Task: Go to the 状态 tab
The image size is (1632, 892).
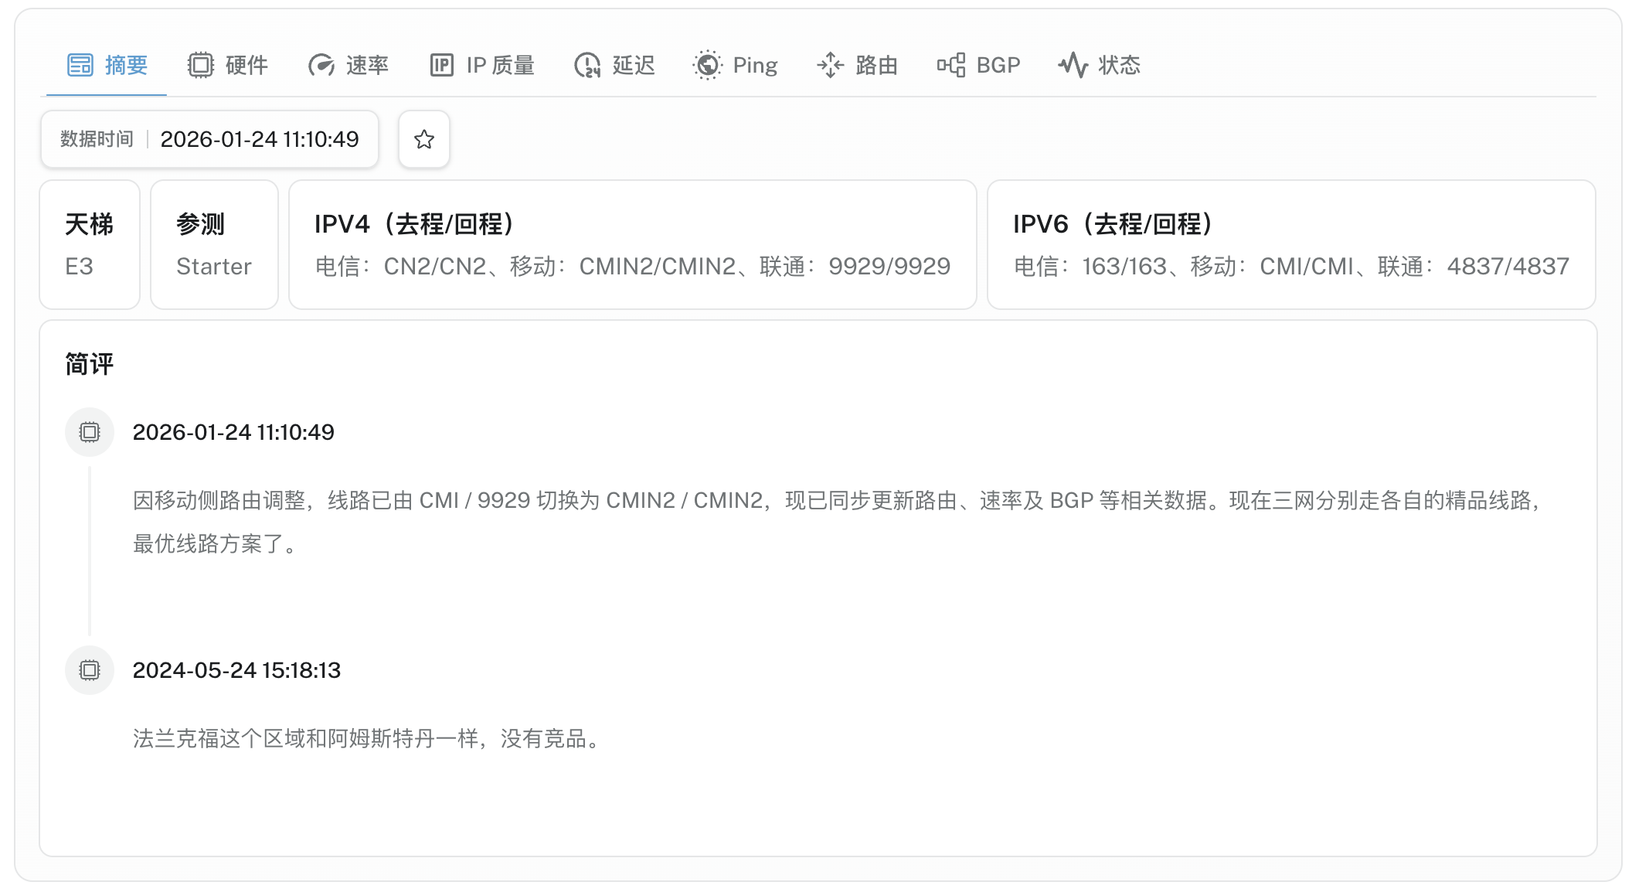Action: [x=1119, y=65]
